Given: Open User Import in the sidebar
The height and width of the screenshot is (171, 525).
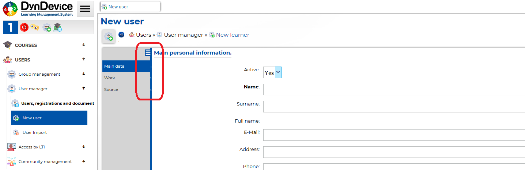Looking at the screenshot, I should coord(35,132).
